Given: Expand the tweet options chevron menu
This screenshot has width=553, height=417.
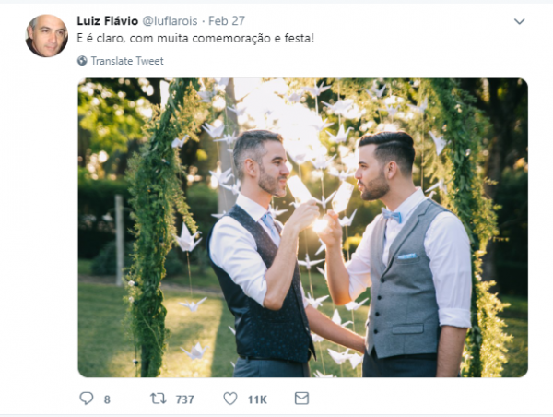Looking at the screenshot, I should [519, 21].
